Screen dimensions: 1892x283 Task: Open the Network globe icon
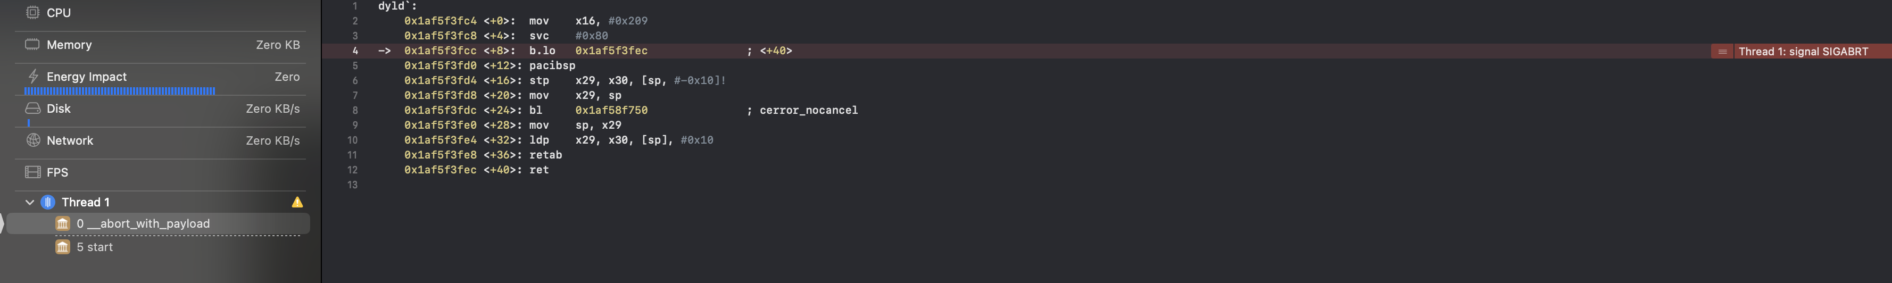(32, 140)
